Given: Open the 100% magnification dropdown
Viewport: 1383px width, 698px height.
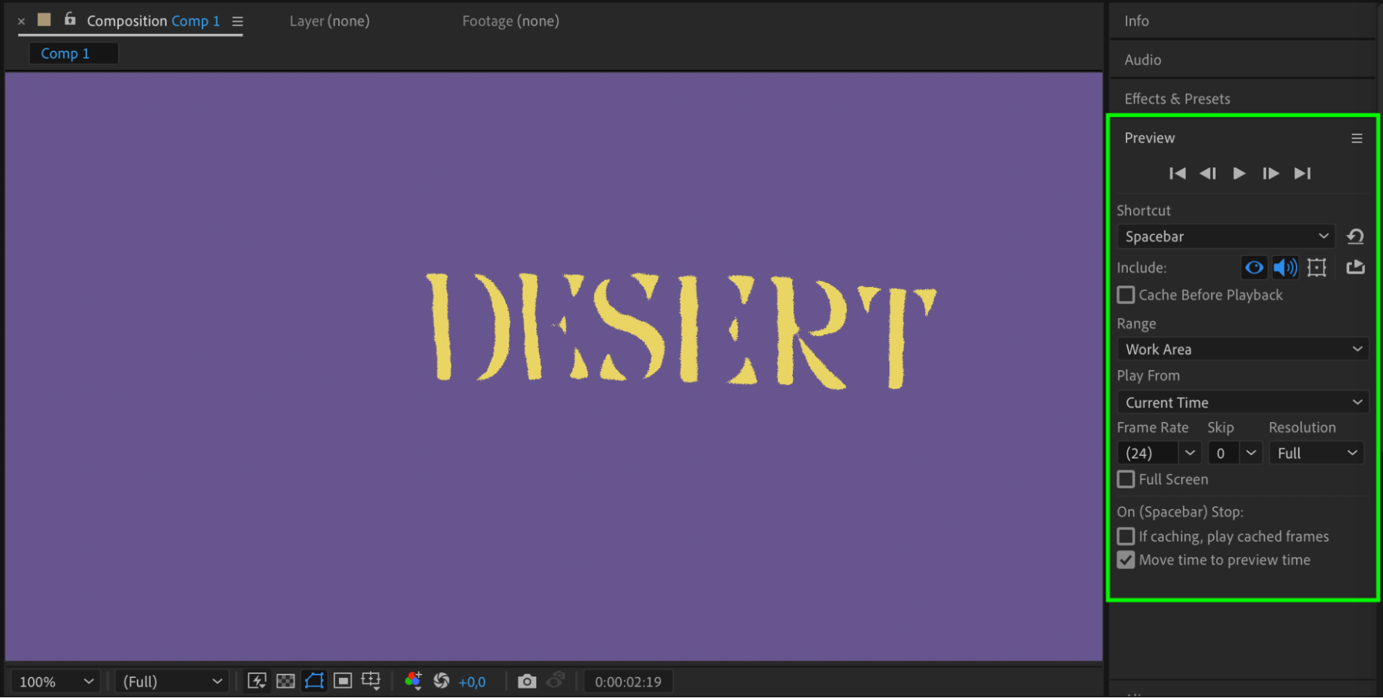Looking at the screenshot, I should click(x=55, y=682).
